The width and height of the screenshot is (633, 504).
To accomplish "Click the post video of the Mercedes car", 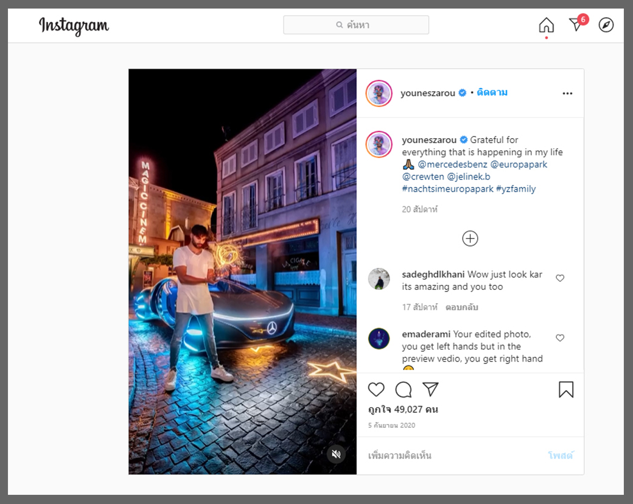I will [242, 271].
